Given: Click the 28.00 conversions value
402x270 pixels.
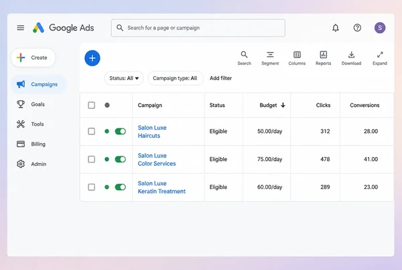Looking at the screenshot, I should coord(371,131).
